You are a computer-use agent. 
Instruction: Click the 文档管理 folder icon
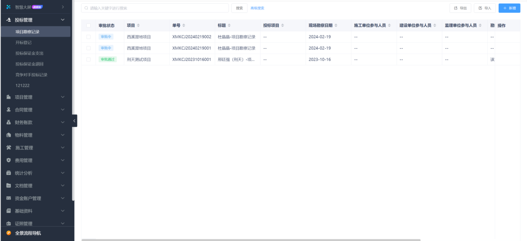point(8,185)
